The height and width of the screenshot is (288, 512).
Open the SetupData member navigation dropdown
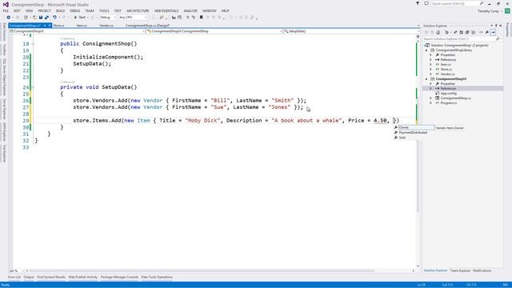[x=351, y=31]
